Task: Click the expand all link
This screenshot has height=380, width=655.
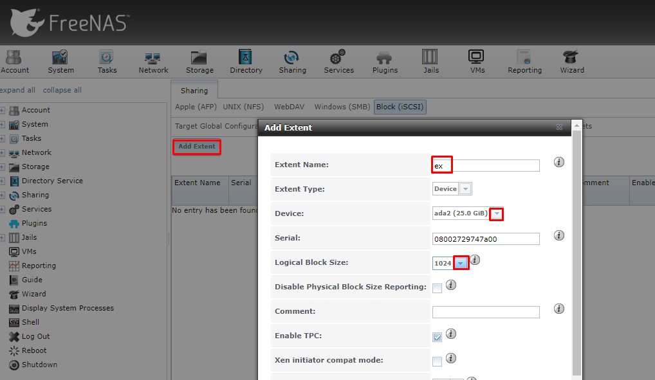Action: (x=17, y=90)
